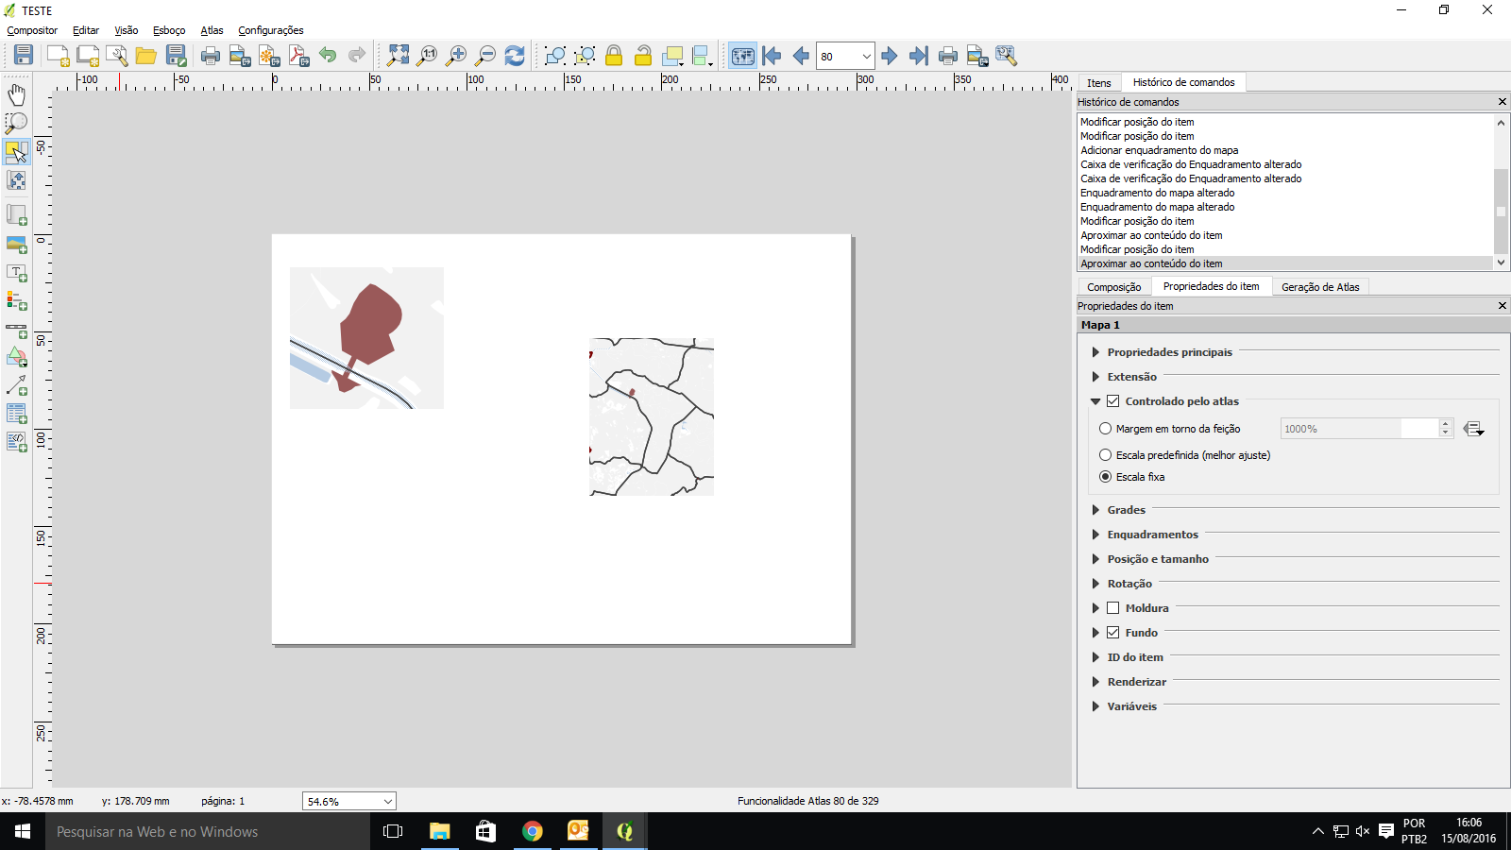Screen dimensions: 1511x850
Task: Add a new text label
Action: click(17, 273)
